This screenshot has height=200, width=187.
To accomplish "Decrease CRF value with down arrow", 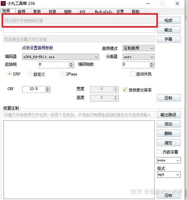I will 47,91.
